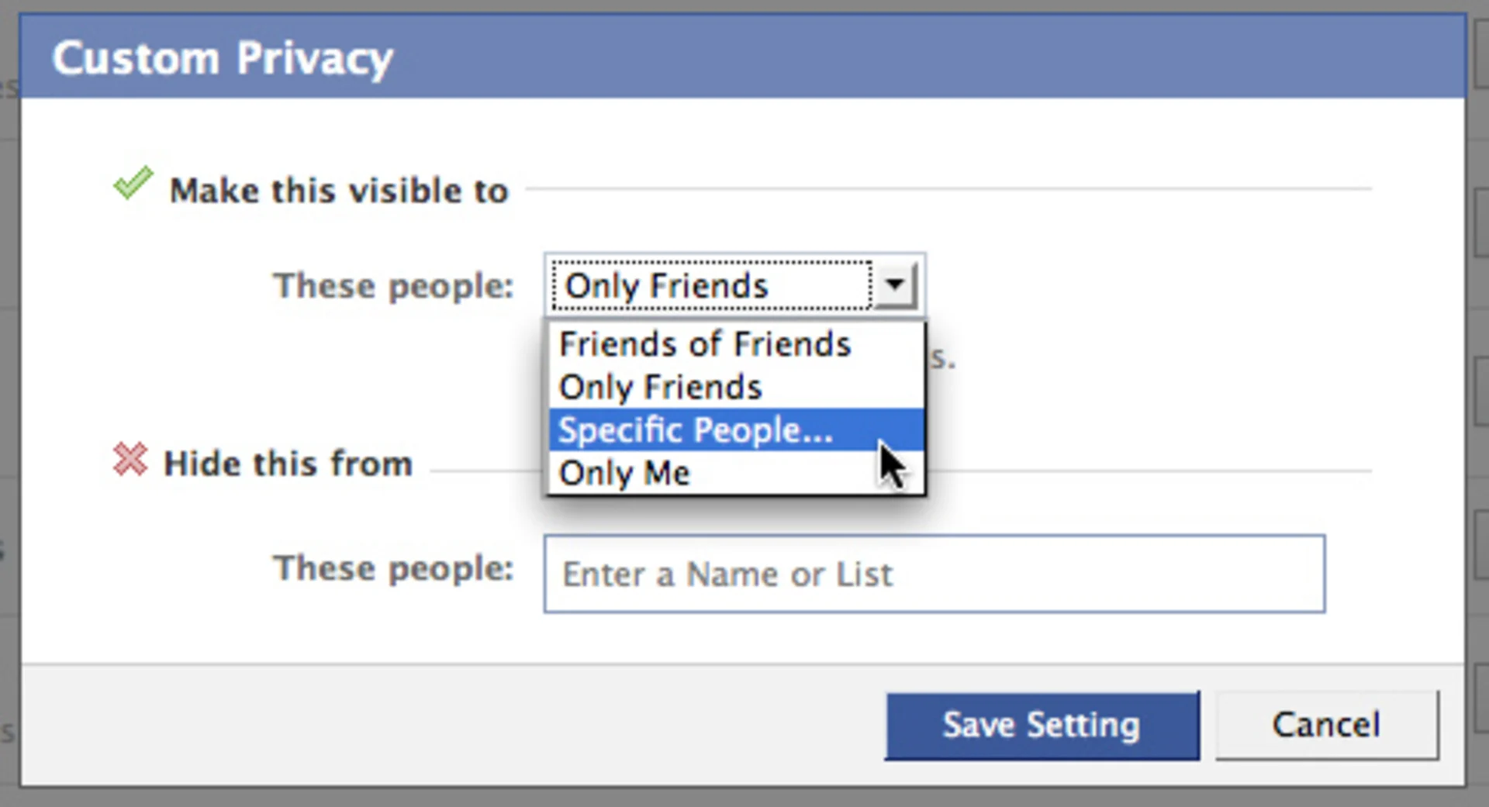Viewport: 1489px width, 807px height.
Task: Pick Only Friends in the open list
Action: [660, 387]
